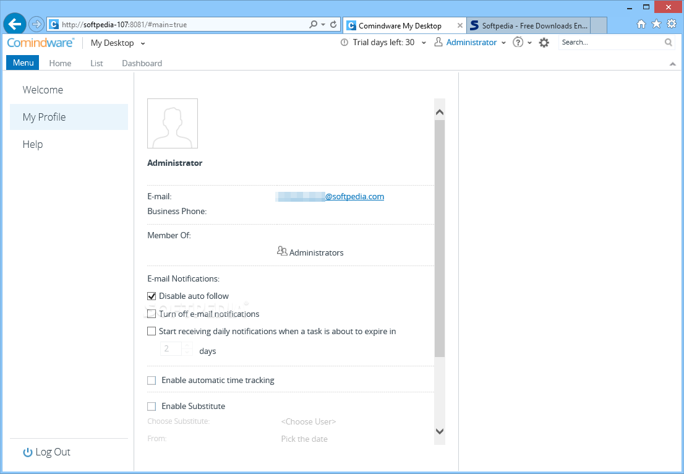This screenshot has height=474, width=684.
Task: Switch to the Softpedia browser tab
Action: (528, 26)
